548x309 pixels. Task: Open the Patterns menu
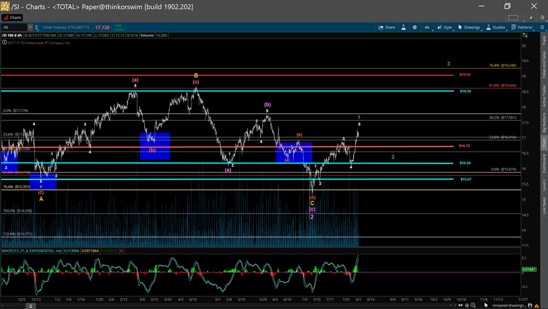pos(521,27)
